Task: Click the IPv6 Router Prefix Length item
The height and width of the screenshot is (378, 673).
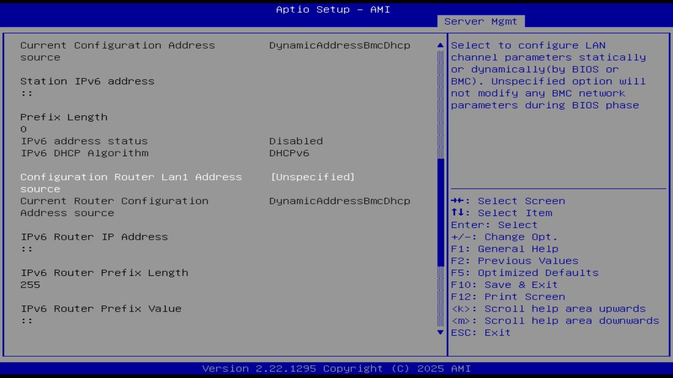Action: [104, 272]
